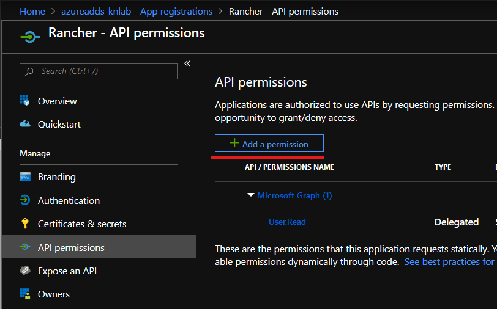Click the Delegated type cell
This screenshot has width=497, height=309.
coord(457,222)
